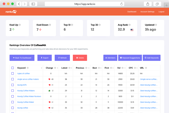Image resolution: width=169 pixels, height=113 pixels.
Task: Click the browser address bar
Action: (x=84, y=4)
